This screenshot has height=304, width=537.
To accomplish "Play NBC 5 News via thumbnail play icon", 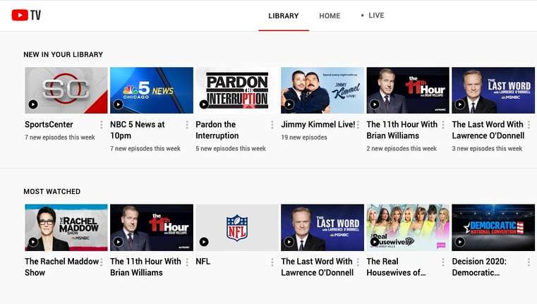I will point(118,104).
